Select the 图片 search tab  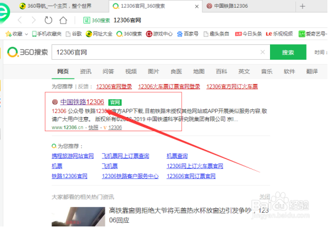[x=153, y=72]
